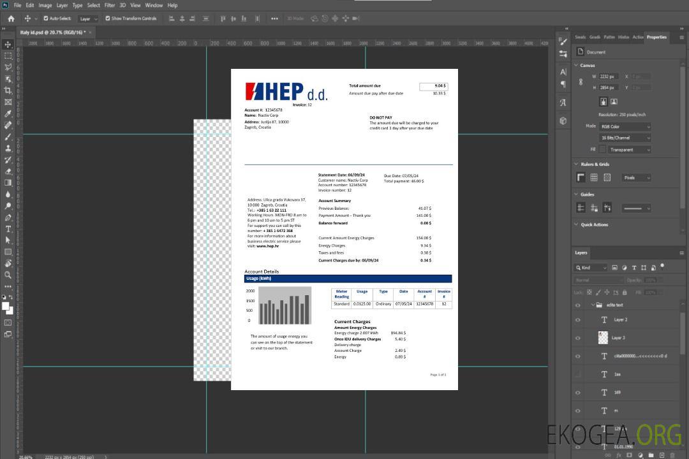Open the Image menu

click(x=45, y=5)
